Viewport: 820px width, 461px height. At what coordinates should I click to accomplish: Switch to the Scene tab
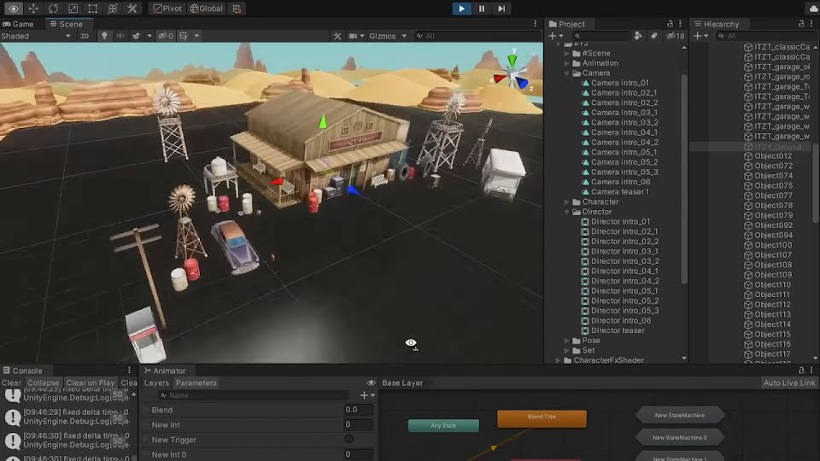pos(67,24)
